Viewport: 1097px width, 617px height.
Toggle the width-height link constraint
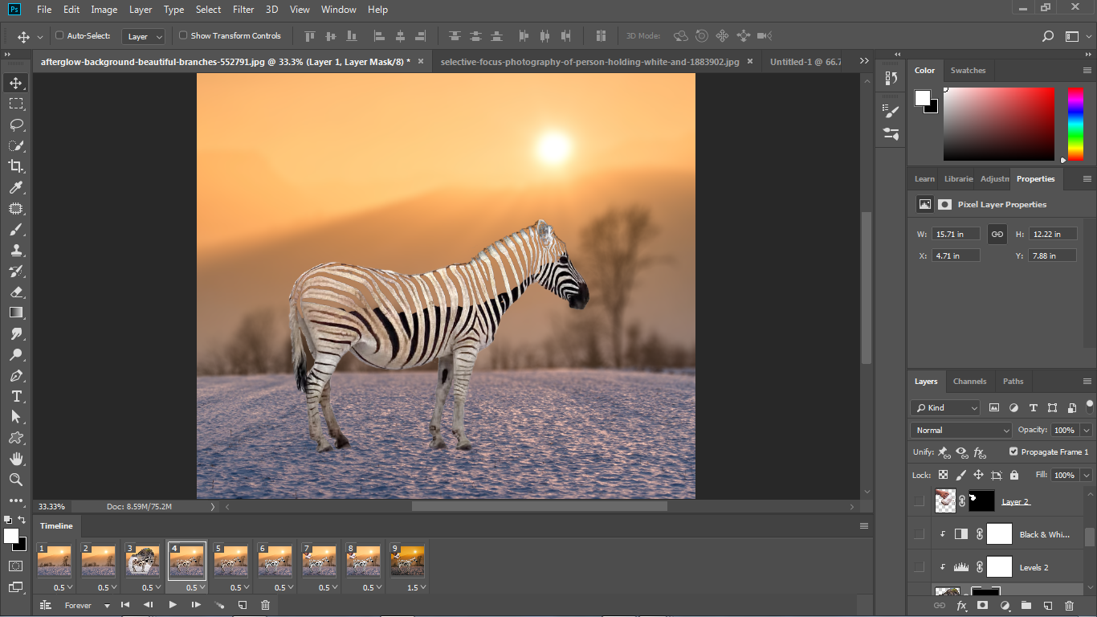tap(997, 234)
